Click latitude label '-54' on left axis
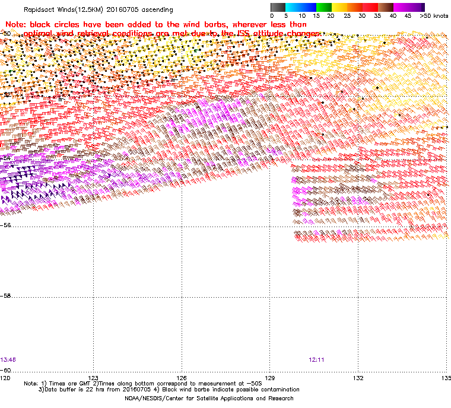 pyautogui.click(x=6, y=158)
